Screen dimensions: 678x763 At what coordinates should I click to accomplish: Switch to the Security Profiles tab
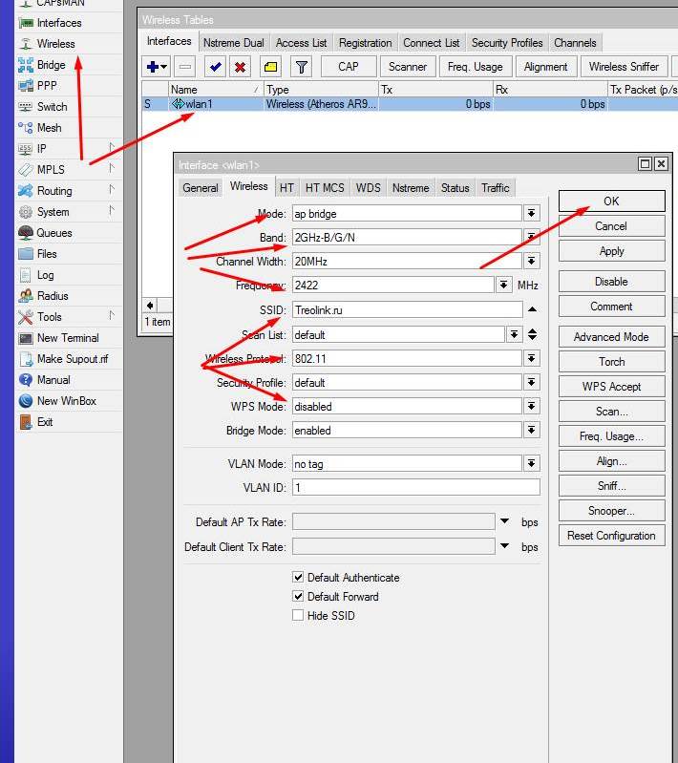coord(507,43)
